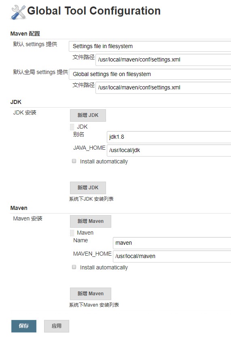The image size is (231, 343).
Task: Open the Settings file in filesystem dropdown
Action: click(x=150, y=46)
